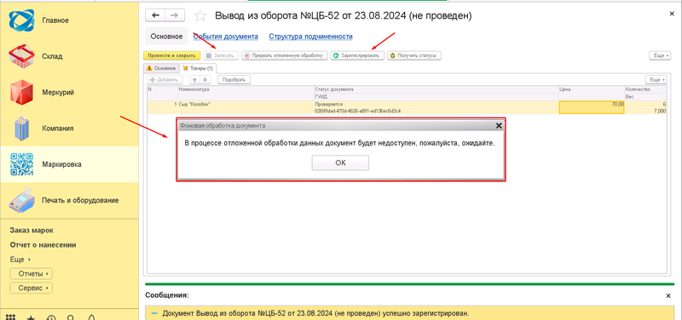Click the Записать button

[x=221, y=55]
